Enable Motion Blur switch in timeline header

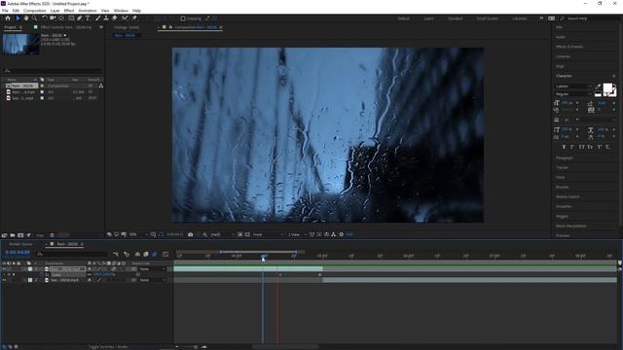click(x=155, y=254)
